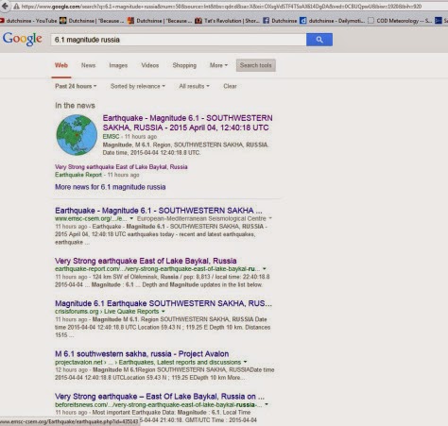This screenshot has width=448, height=426.
Task: Open the first Dutchsinse "Because..." bookmark
Action: click(x=92, y=21)
